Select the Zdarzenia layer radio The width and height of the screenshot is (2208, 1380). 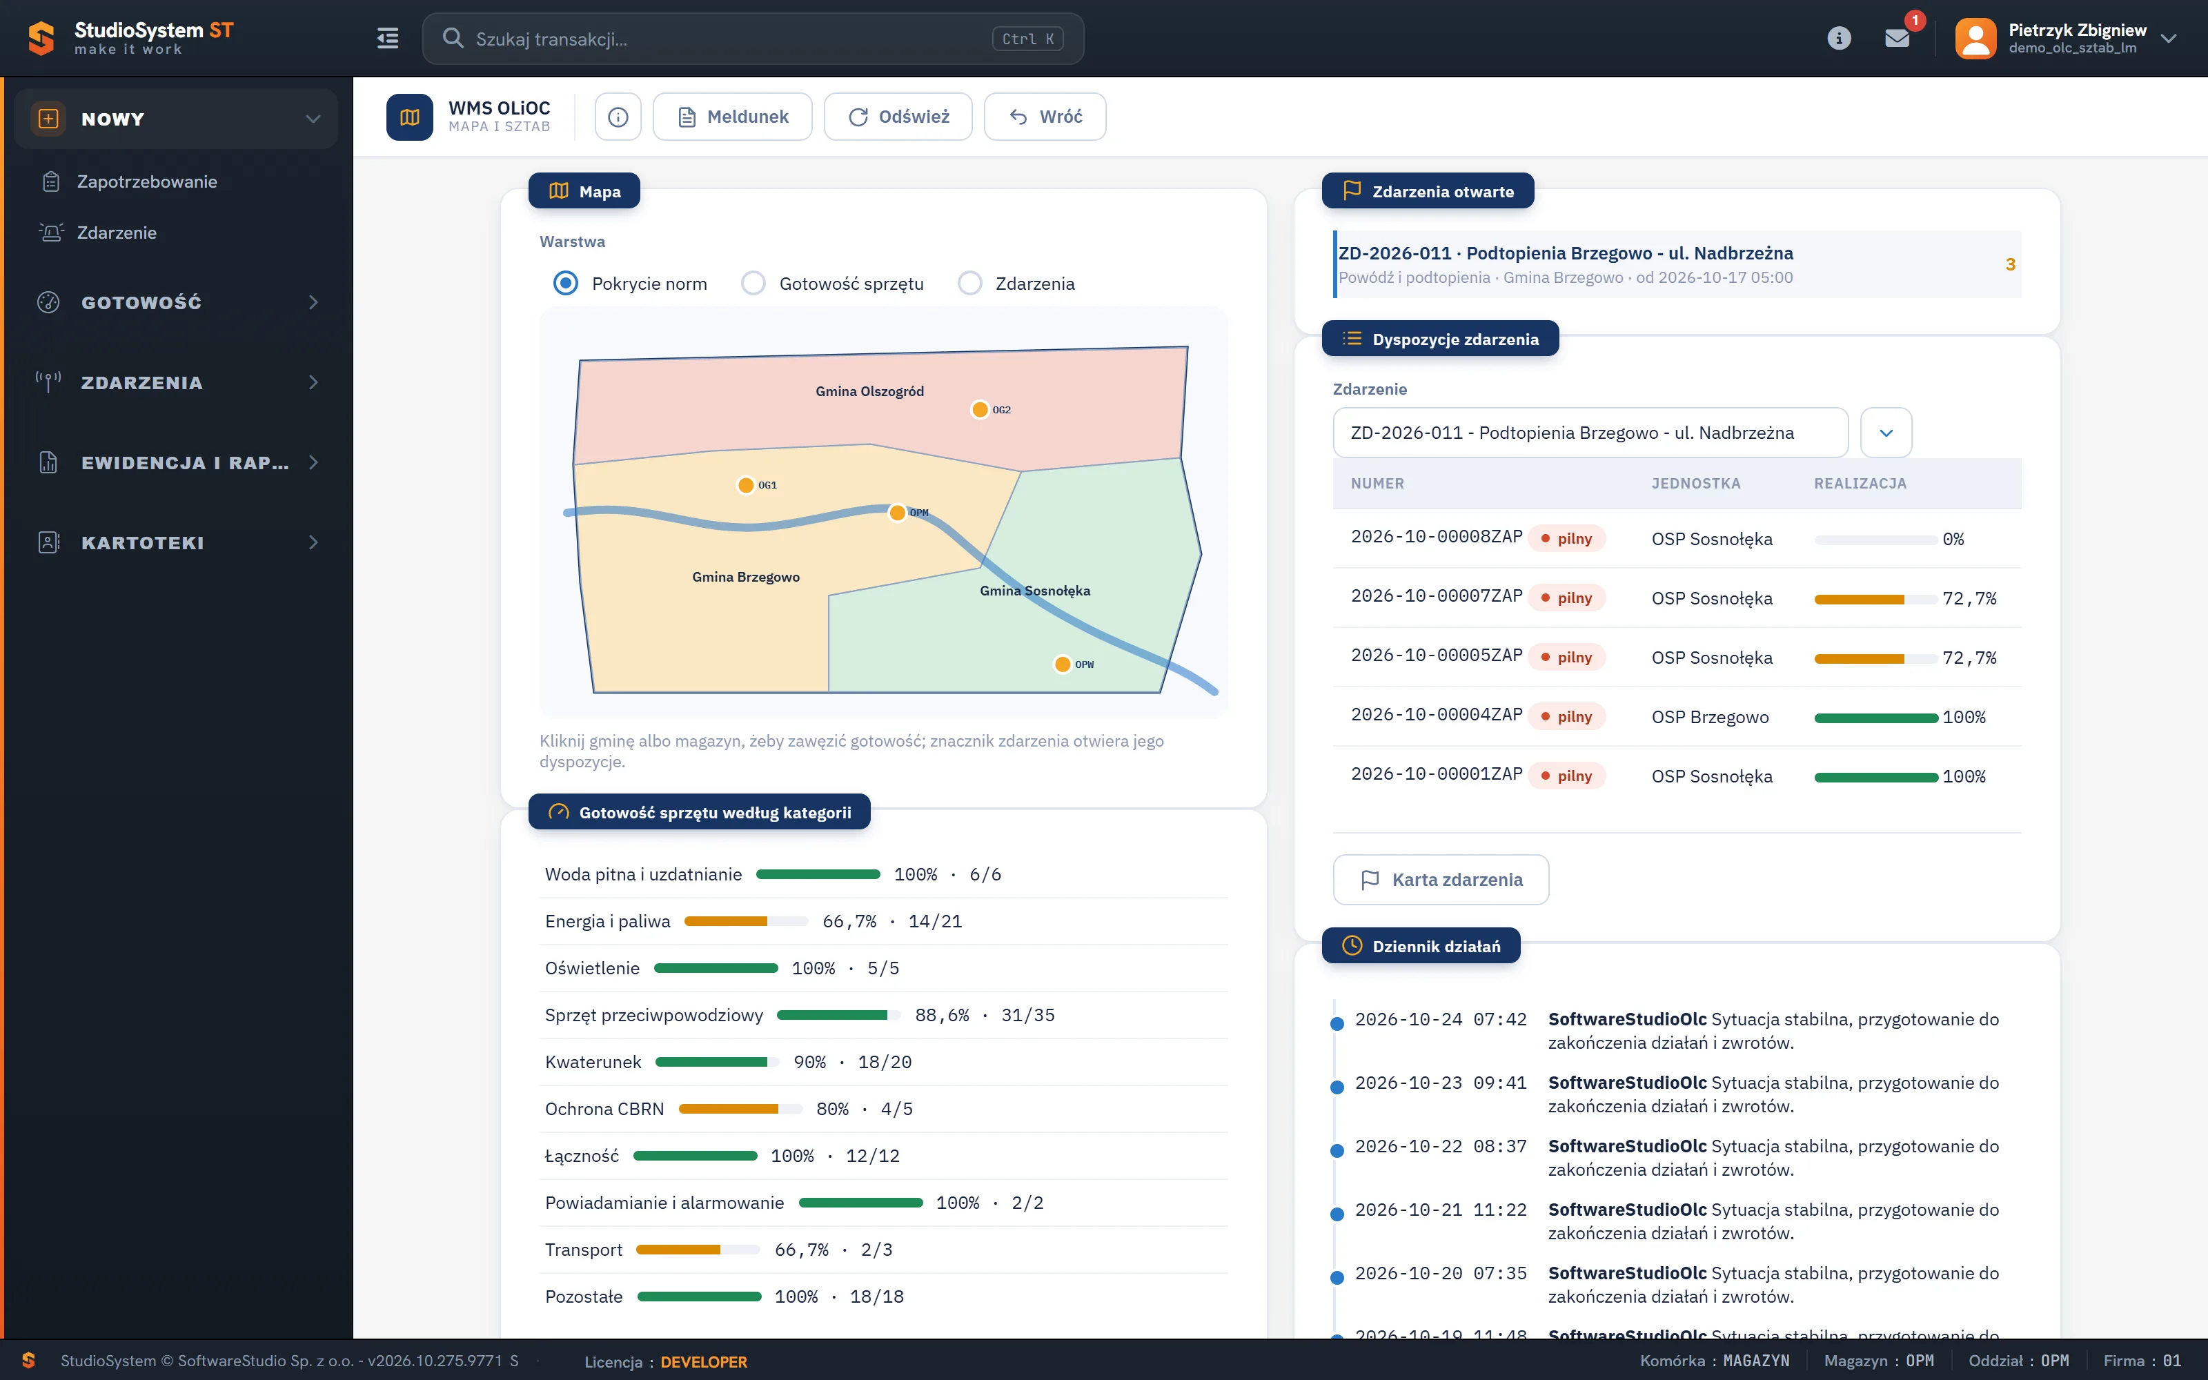[x=970, y=283]
